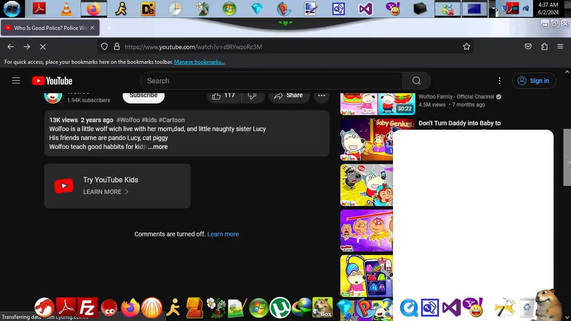The width and height of the screenshot is (571, 321).
Task: Click the #kids hashtag
Action: (149, 120)
